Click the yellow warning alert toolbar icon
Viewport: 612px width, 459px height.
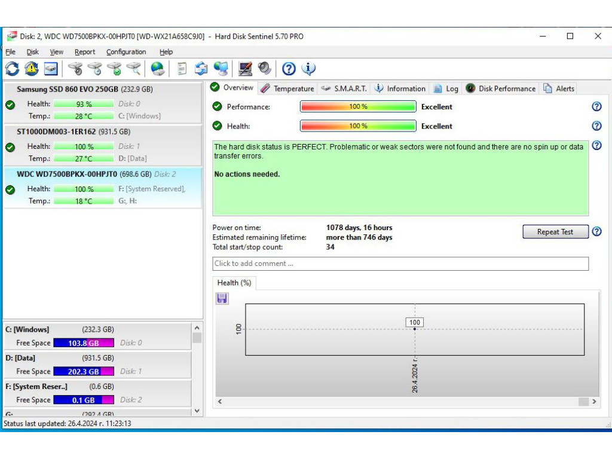coord(32,69)
